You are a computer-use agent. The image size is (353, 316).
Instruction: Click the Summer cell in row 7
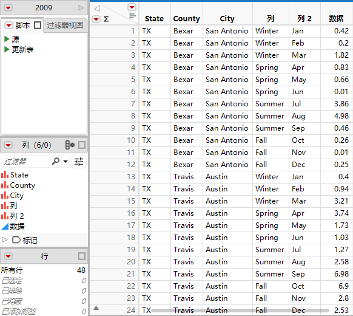pyautogui.click(x=270, y=104)
